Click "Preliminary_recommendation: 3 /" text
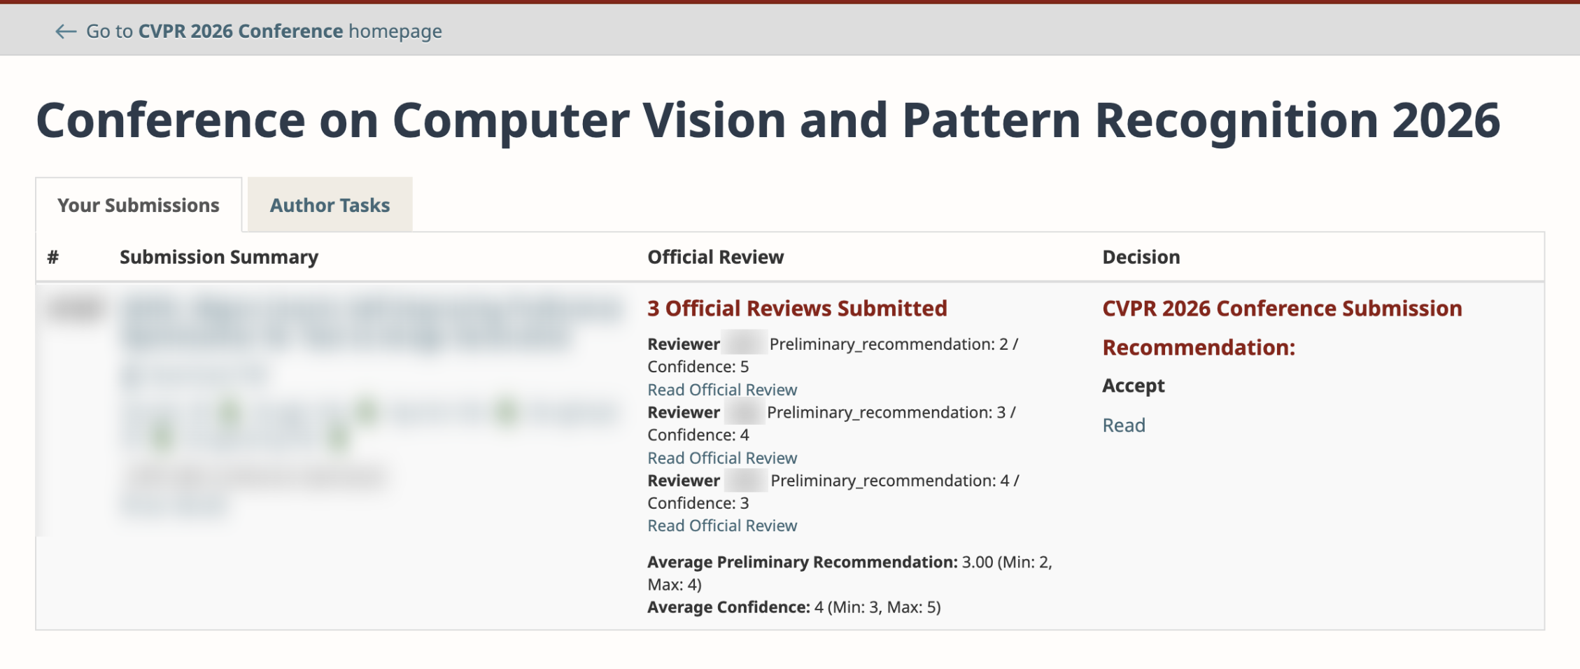The image size is (1580, 669). [x=891, y=412]
